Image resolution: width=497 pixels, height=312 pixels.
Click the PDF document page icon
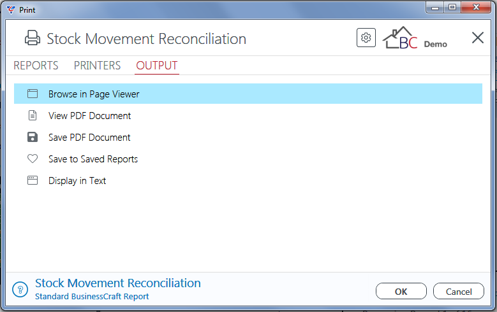(33, 115)
